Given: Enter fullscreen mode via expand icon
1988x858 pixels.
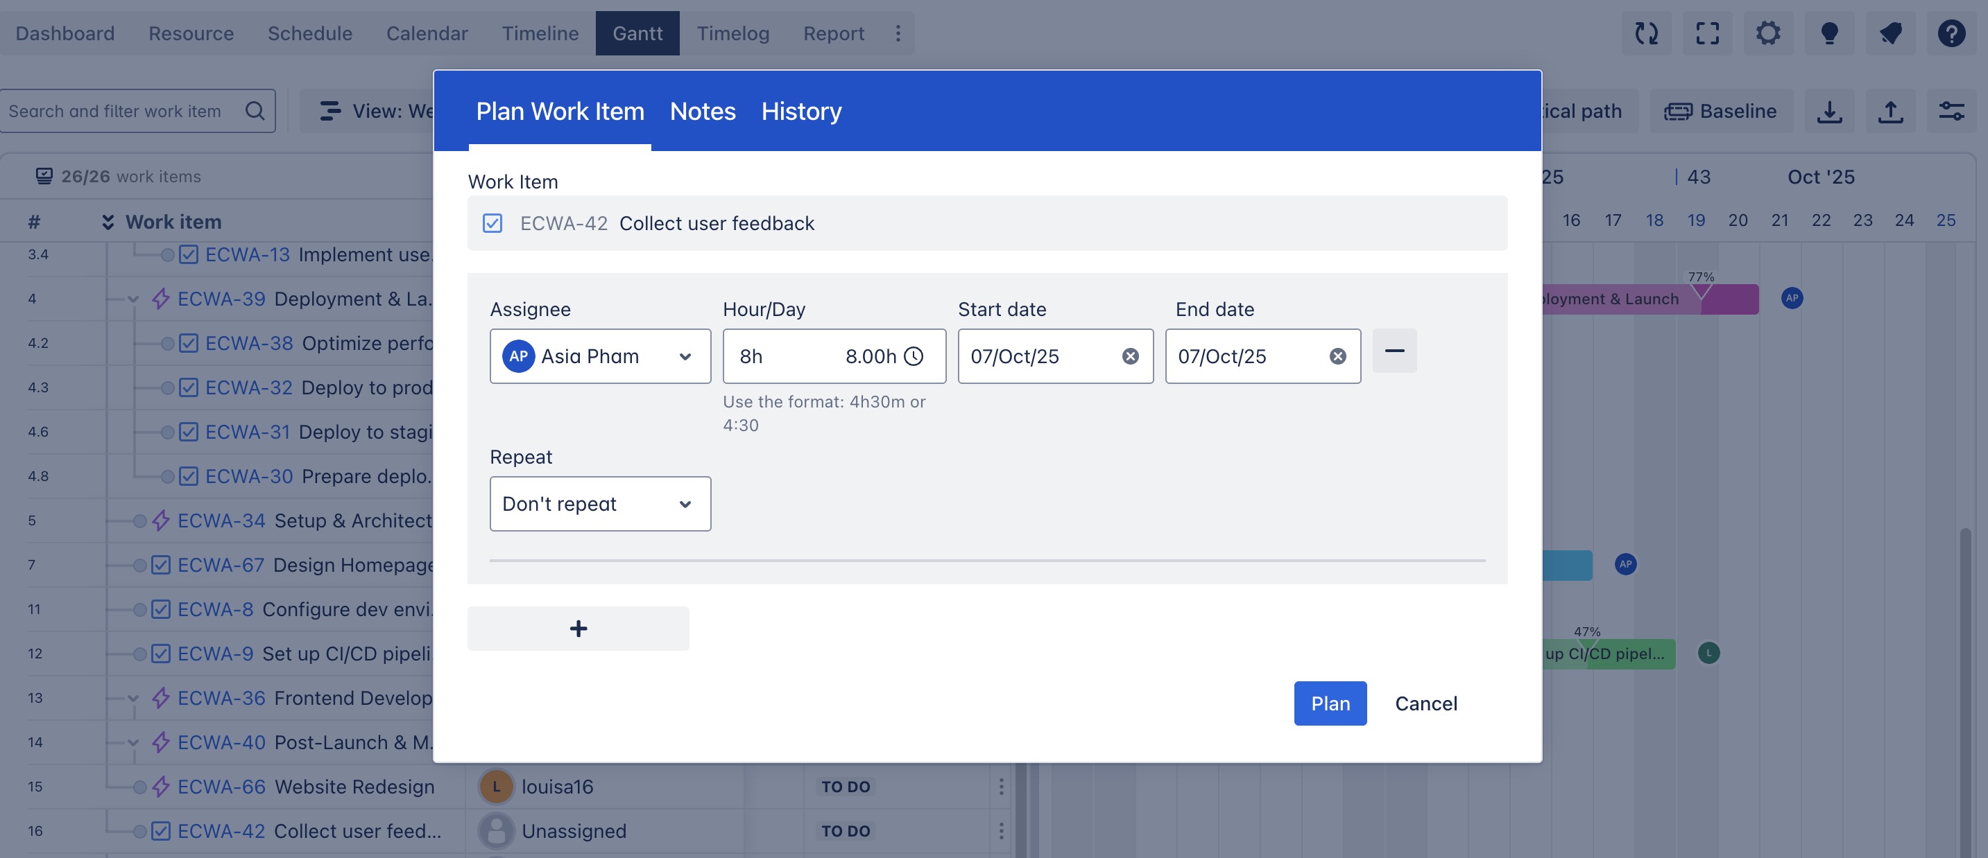Looking at the screenshot, I should pyautogui.click(x=1707, y=33).
